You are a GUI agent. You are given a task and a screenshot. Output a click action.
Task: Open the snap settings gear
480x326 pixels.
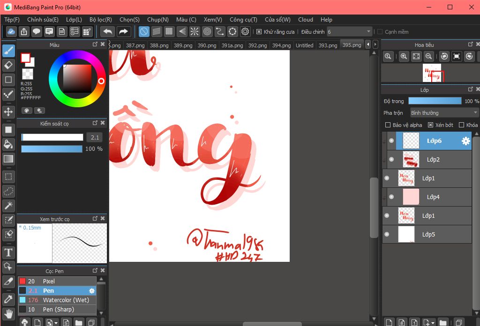click(x=245, y=31)
